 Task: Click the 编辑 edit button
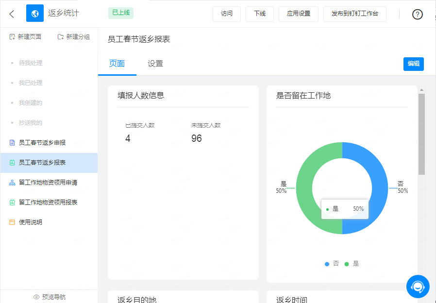point(413,64)
